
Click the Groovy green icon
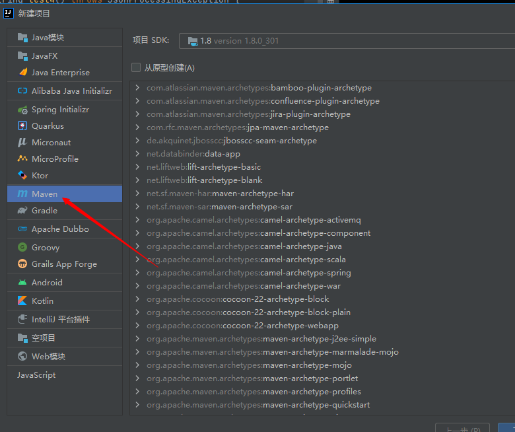click(22, 247)
